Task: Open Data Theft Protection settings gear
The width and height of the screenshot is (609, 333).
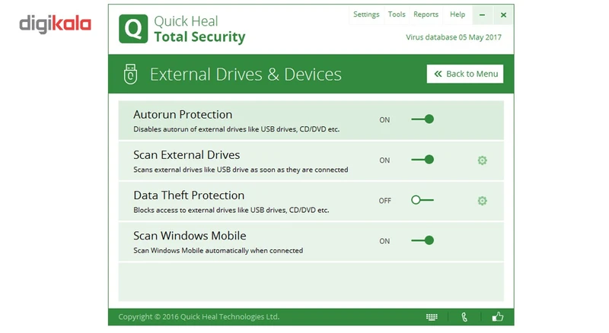Action: 482,201
